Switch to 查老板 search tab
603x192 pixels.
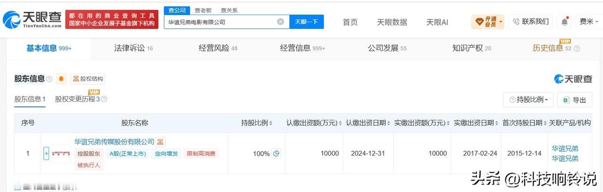pyautogui.click(x=203, y=10)
